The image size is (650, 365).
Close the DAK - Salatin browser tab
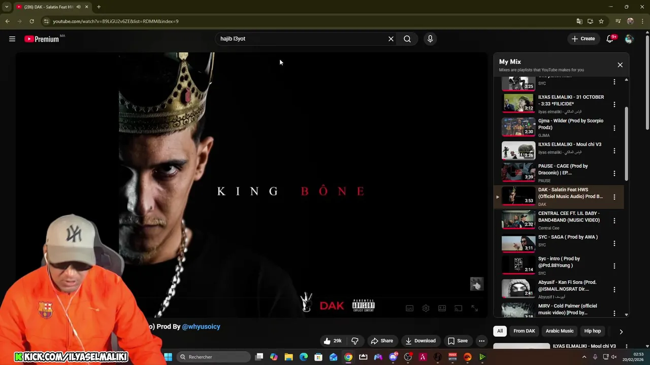click(86, 7)
